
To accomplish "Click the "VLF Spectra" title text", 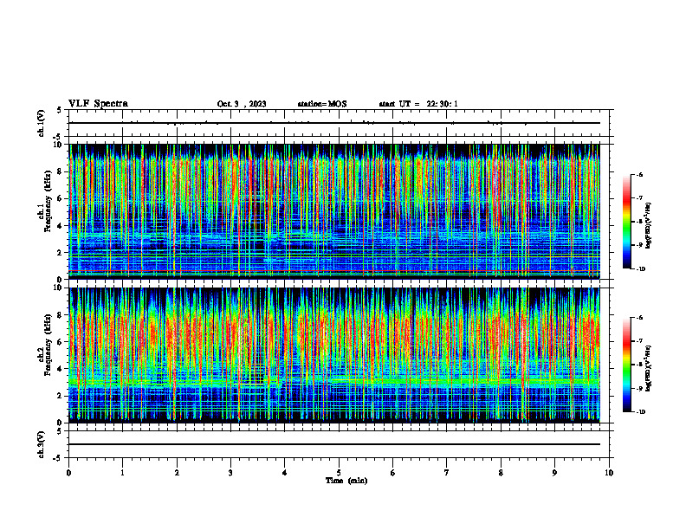I will point(98,104).
